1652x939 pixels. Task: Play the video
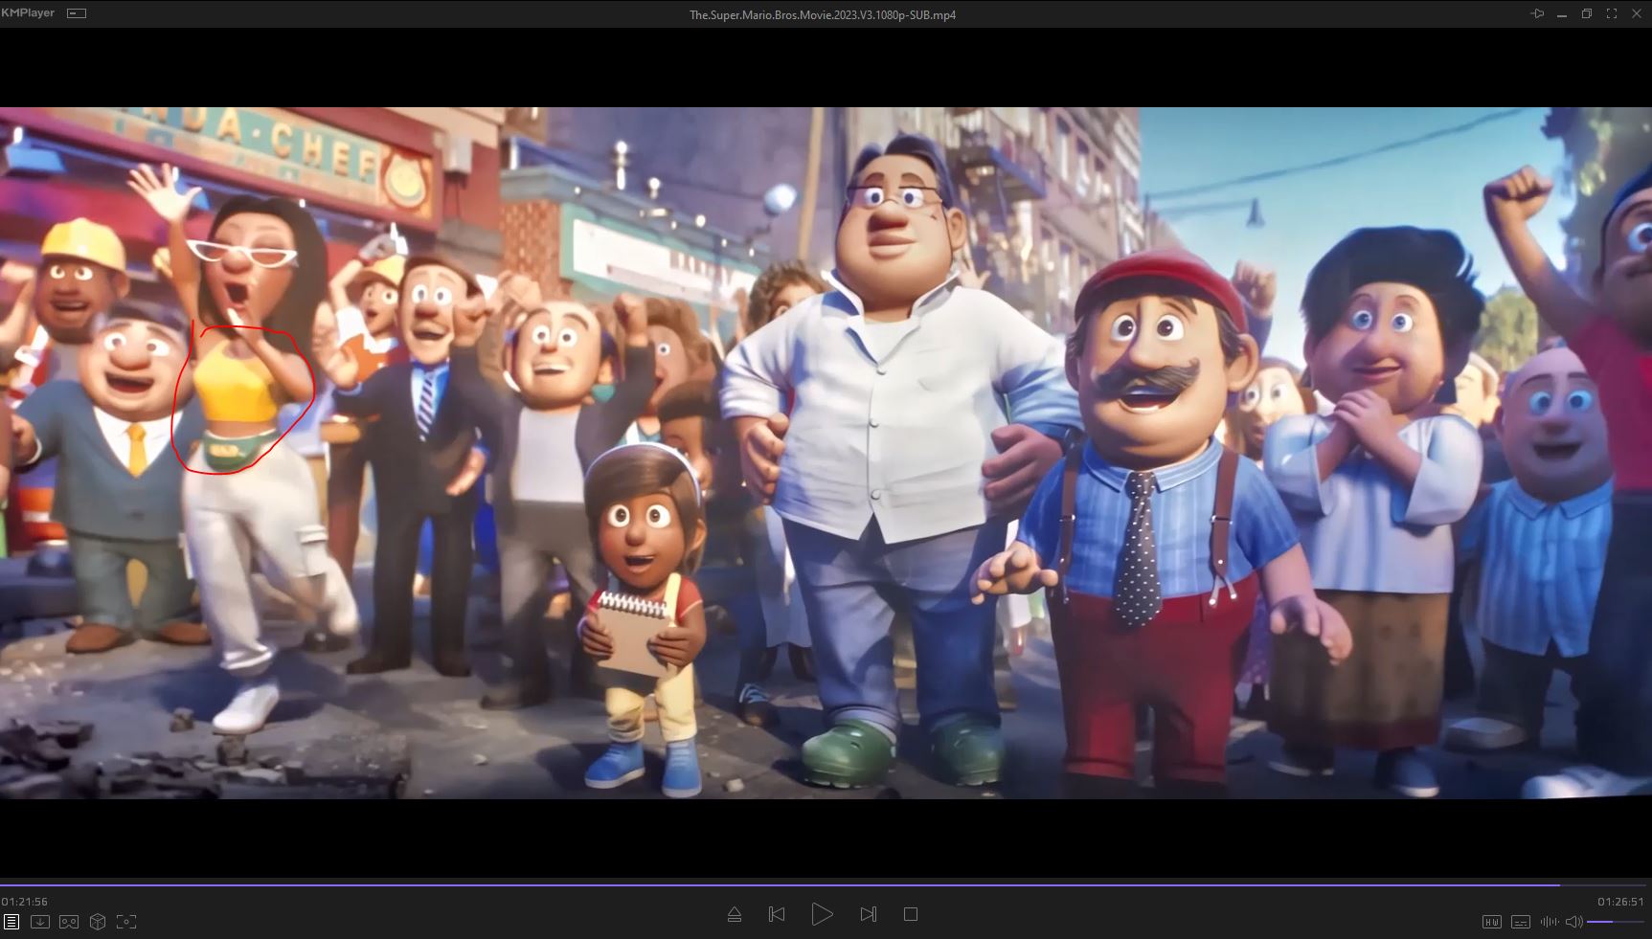[x=822, y=915]
